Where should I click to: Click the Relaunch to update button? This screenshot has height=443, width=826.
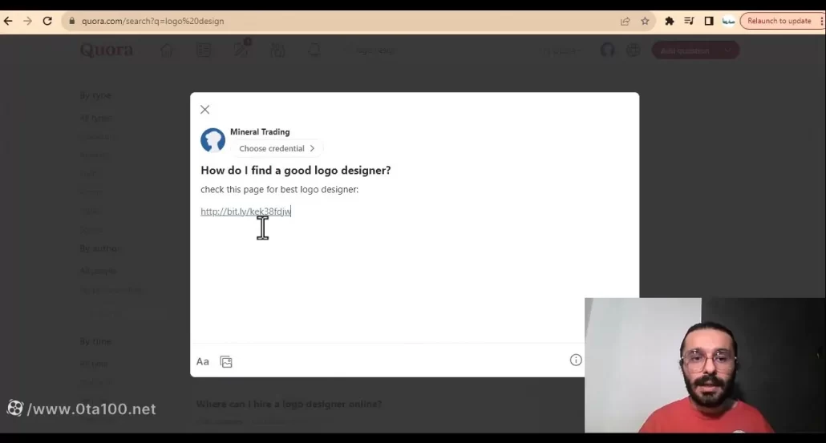click(x=779, y=21)
